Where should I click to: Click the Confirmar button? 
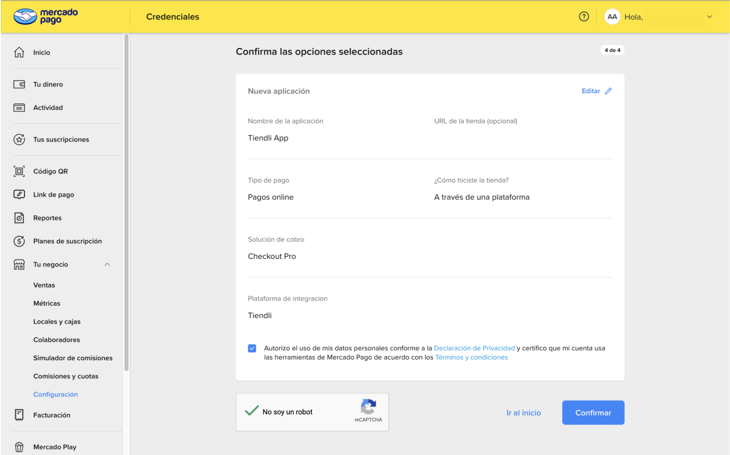593,413
